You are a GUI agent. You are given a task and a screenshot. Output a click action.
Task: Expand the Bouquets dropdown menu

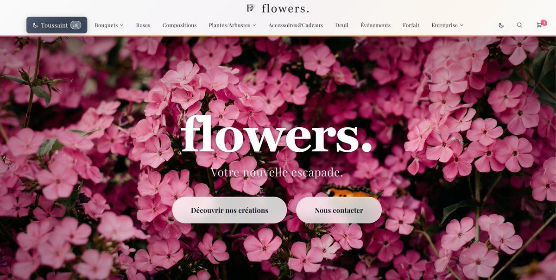coord(109,25)
